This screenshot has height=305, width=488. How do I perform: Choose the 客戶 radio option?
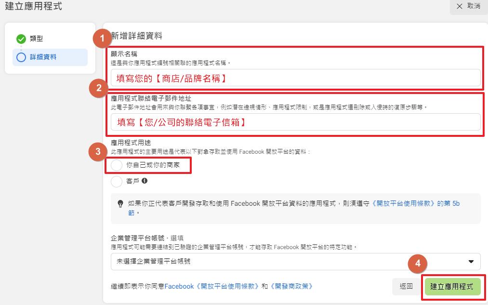click(117, 182)
